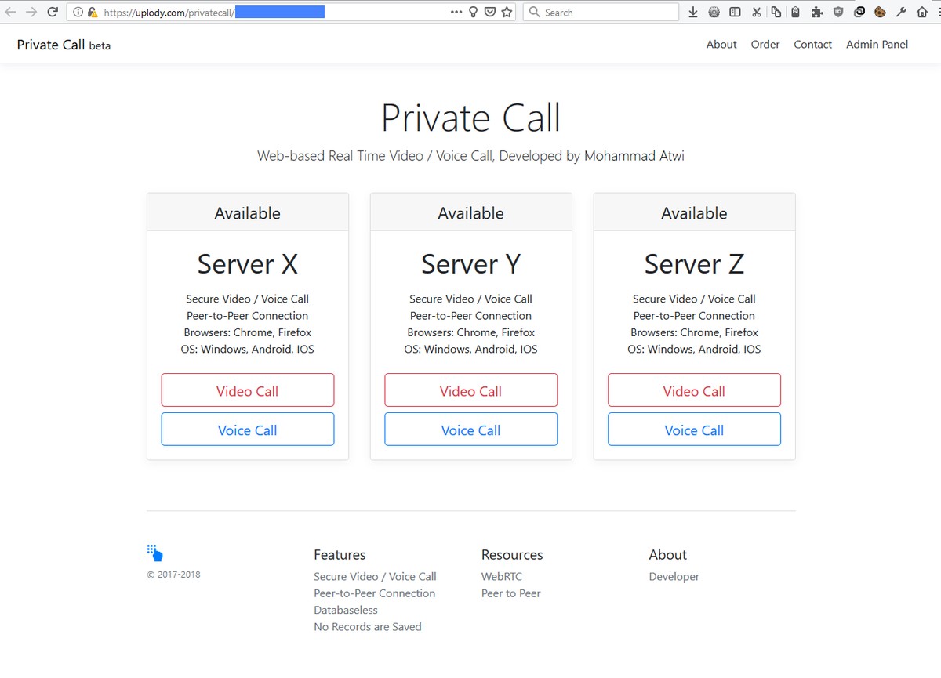
Task: Click the browser Search field
Action: (x=601, y=12)
